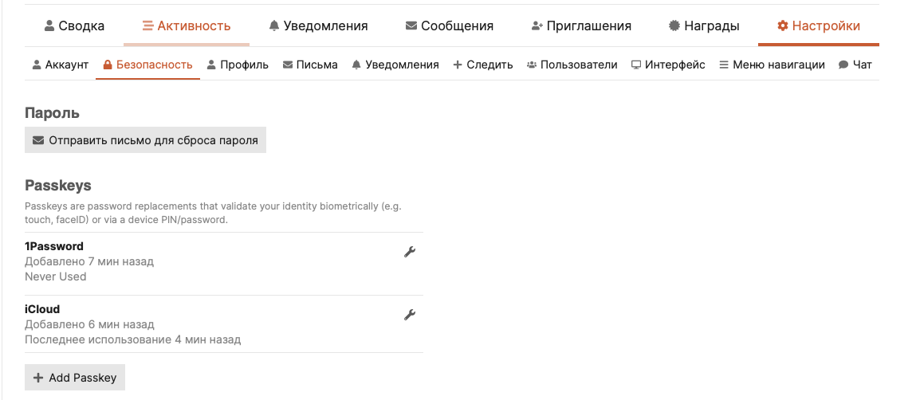Open the Интерфейс settings section
Viewport: 920px width, 400px height.
pyautogui.click(x=668, y=65)
